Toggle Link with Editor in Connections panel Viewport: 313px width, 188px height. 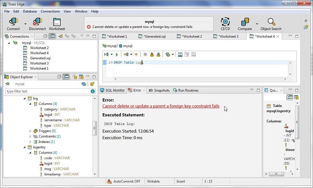click(52, 36)
